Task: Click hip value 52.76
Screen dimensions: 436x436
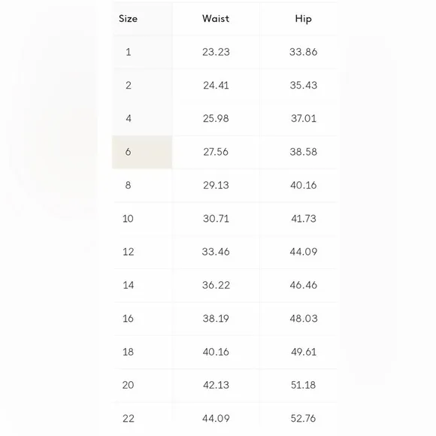Action: coord(304,419)
